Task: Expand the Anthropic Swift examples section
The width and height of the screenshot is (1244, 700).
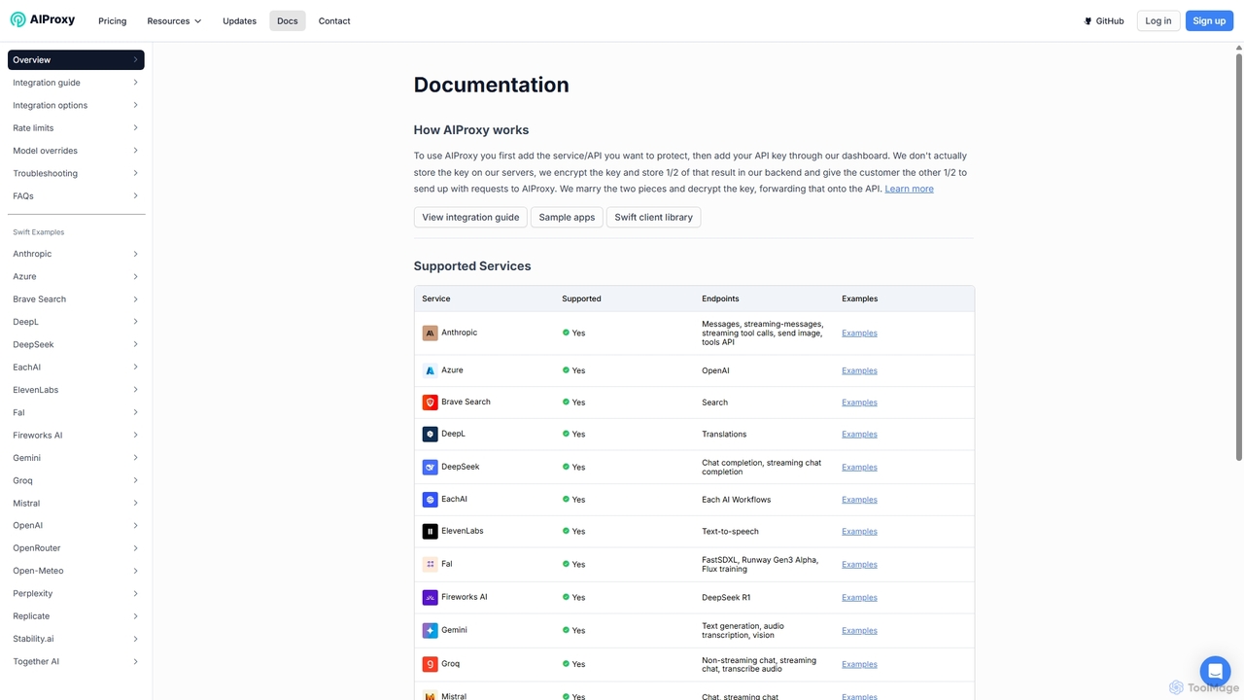Action: 76,254
